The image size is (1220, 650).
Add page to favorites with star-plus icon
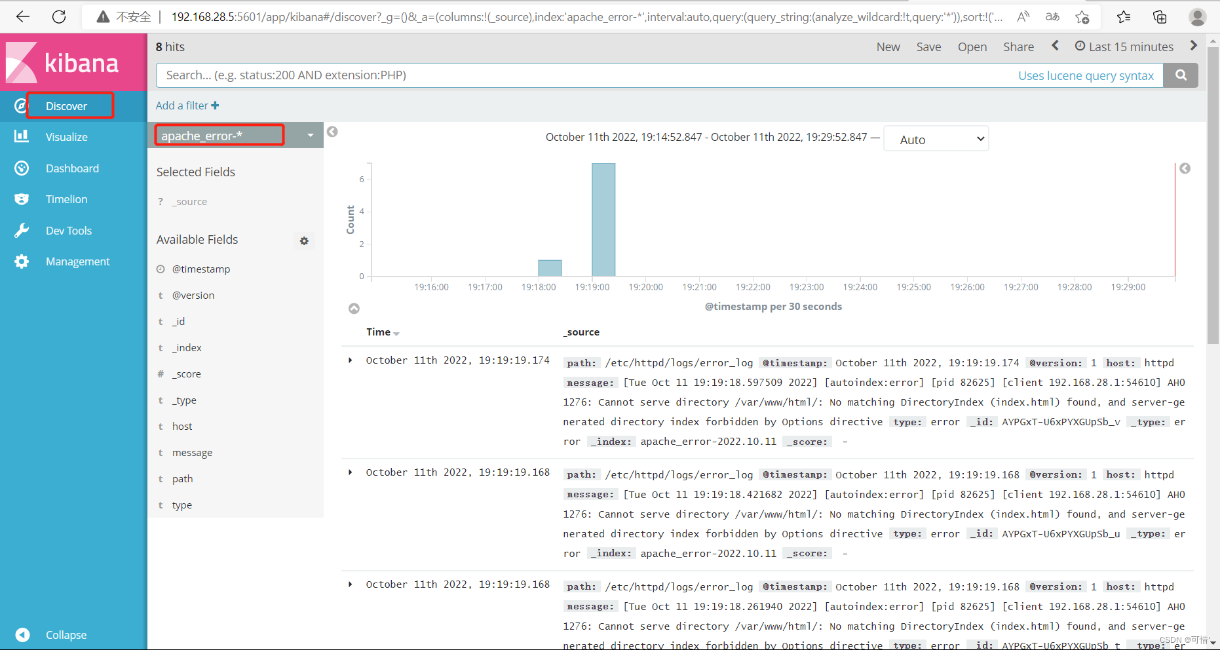point(1082,17)
